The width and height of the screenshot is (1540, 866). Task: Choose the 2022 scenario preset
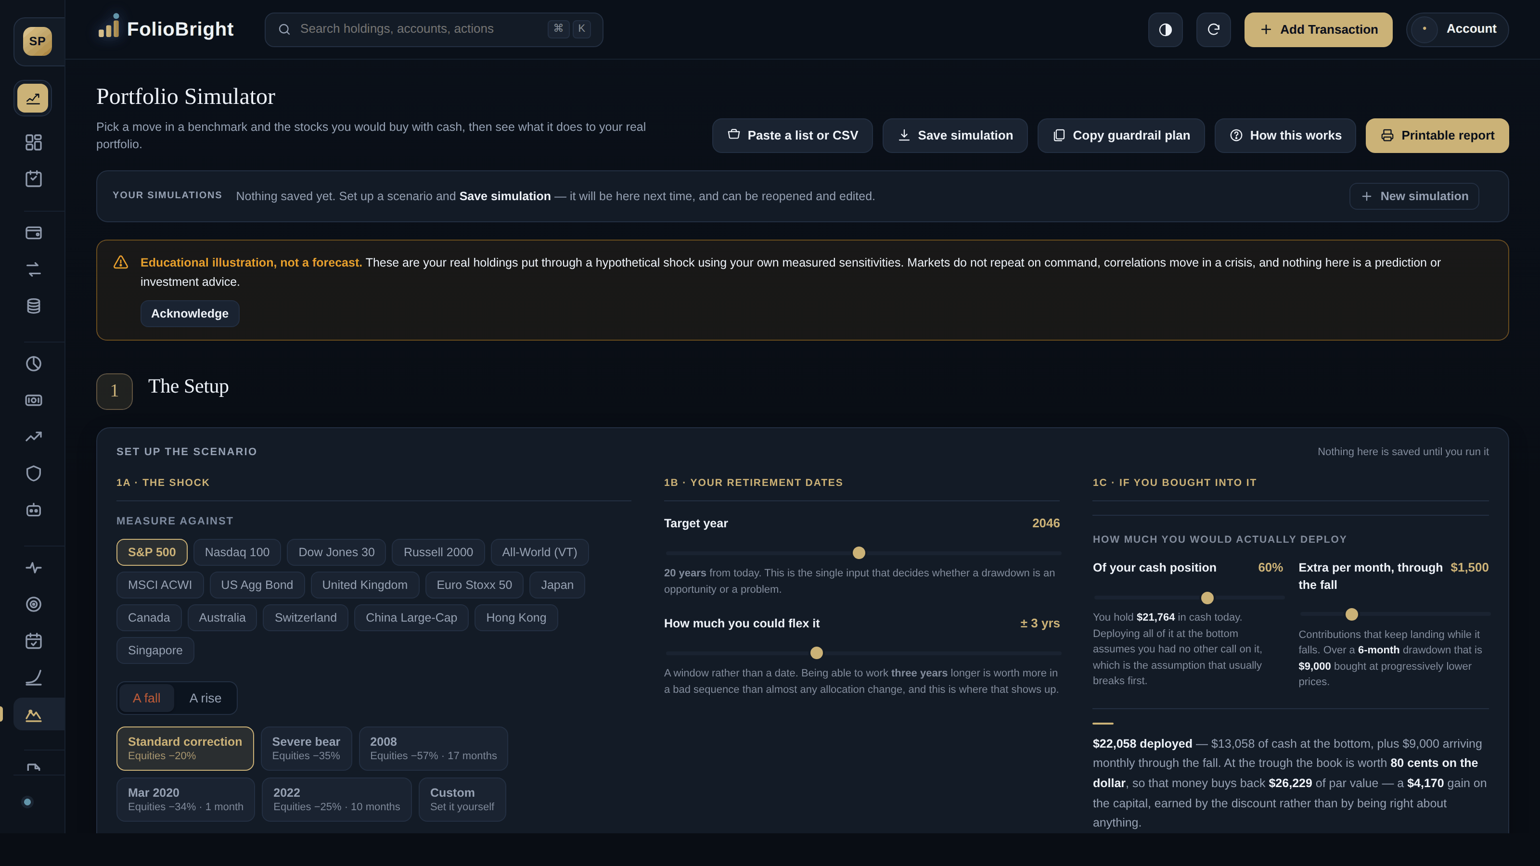point(336,799)
